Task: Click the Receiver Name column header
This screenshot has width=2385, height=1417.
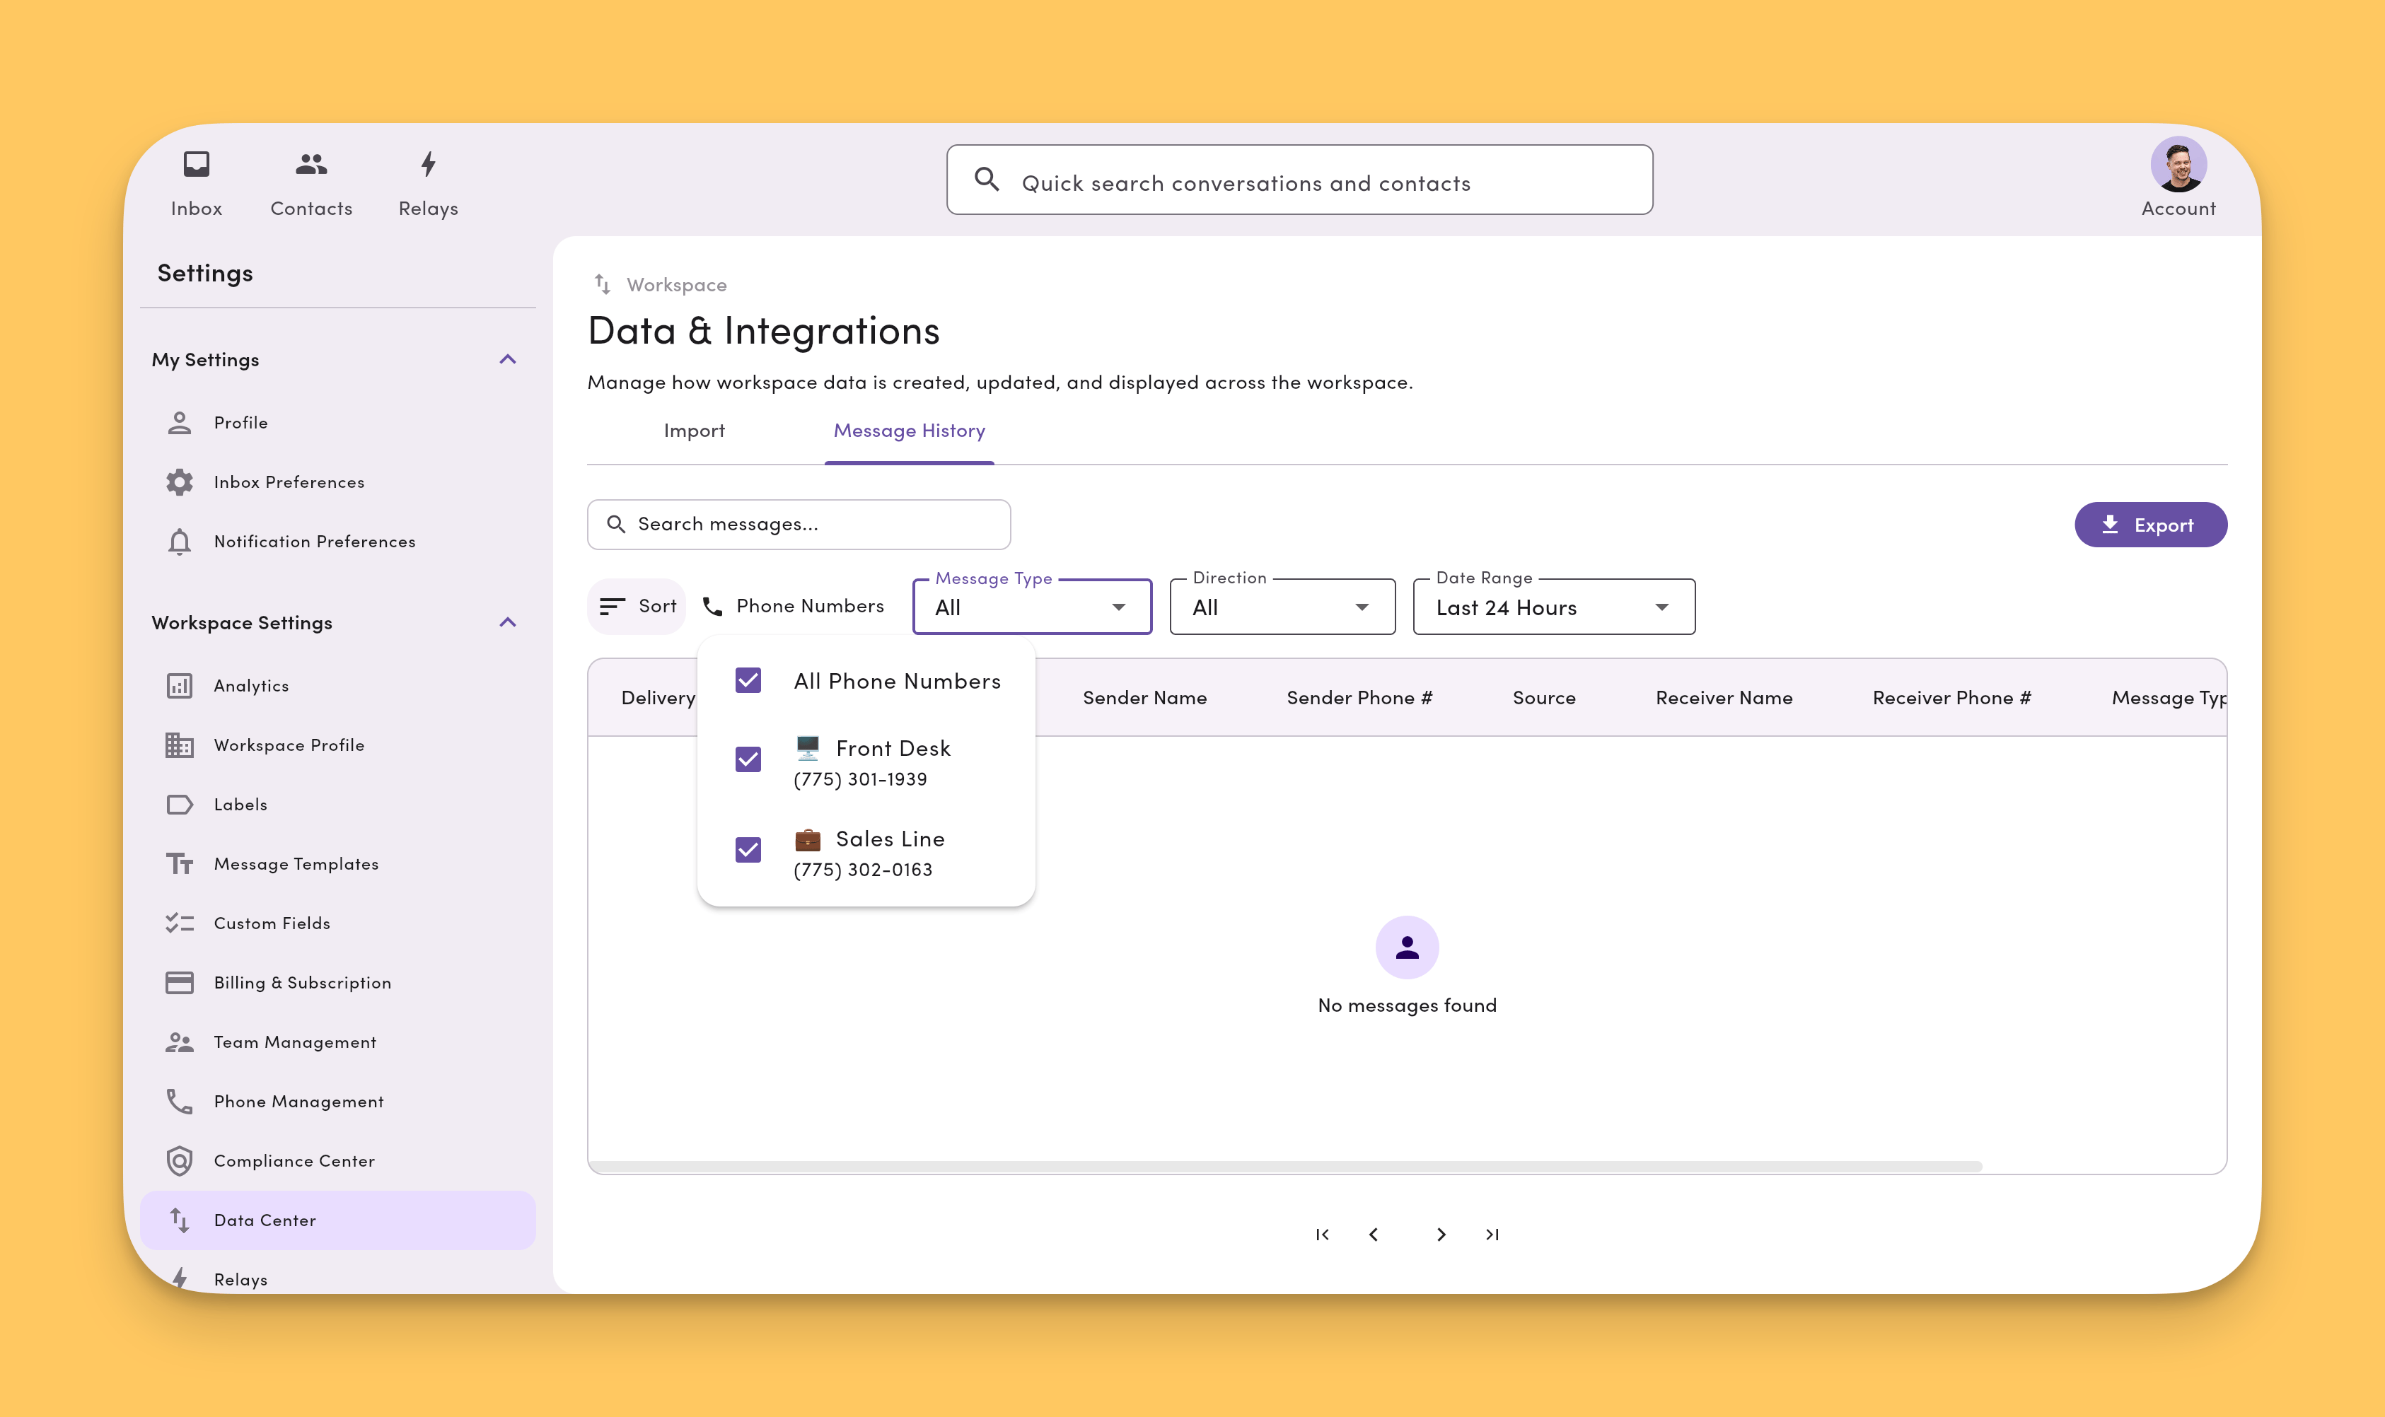Action: point(1724,698)
